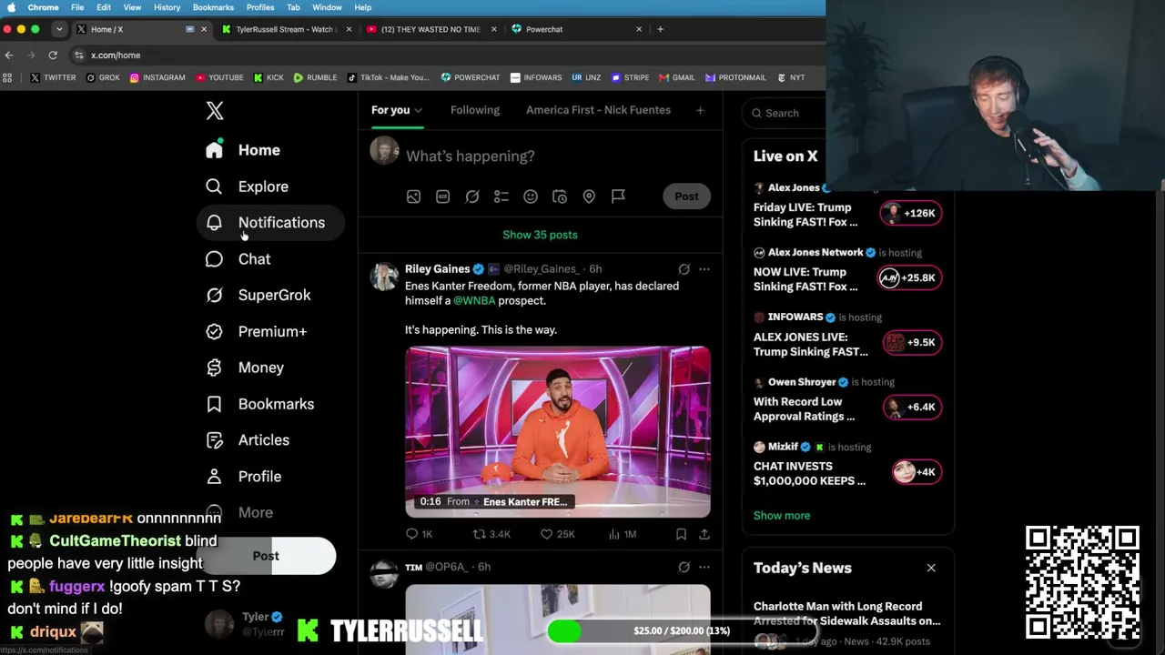Join Alex Jones live with +126K
Screen dimensions: 1165x655
[x=911, y=214]
